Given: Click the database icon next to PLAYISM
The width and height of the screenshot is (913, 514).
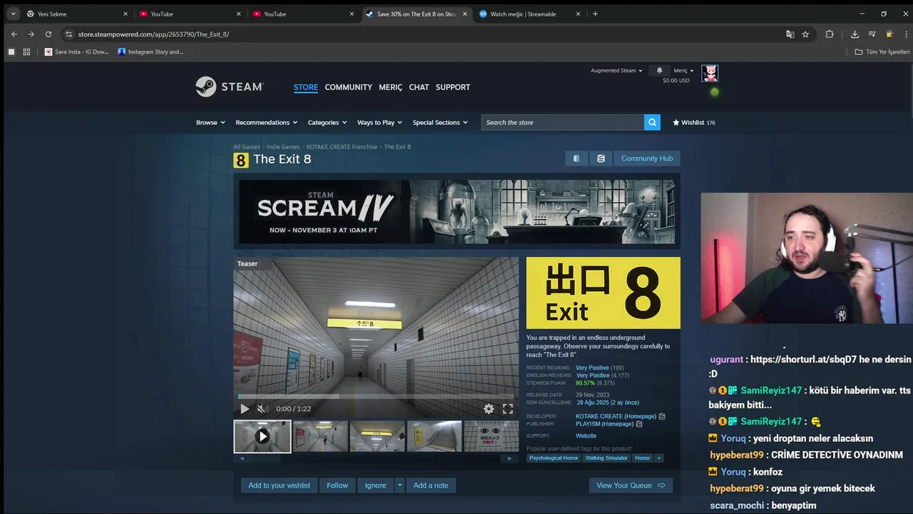Looking at the screenshot, I should pyautogui.click(x=639, y=424).
